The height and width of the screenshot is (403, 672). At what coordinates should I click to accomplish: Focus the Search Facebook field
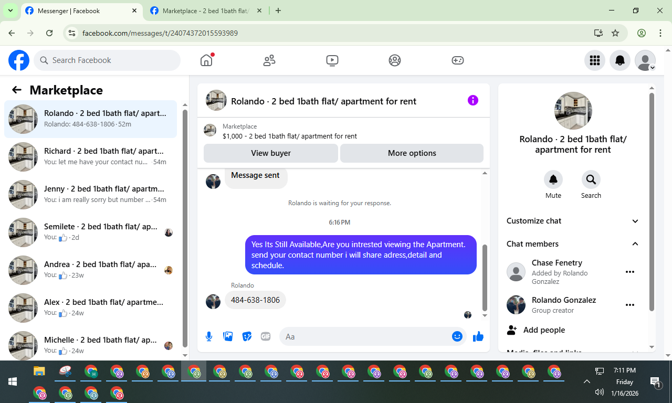pyautogui.click(x=107, y=60)
